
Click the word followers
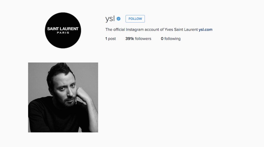pos(143,39)
